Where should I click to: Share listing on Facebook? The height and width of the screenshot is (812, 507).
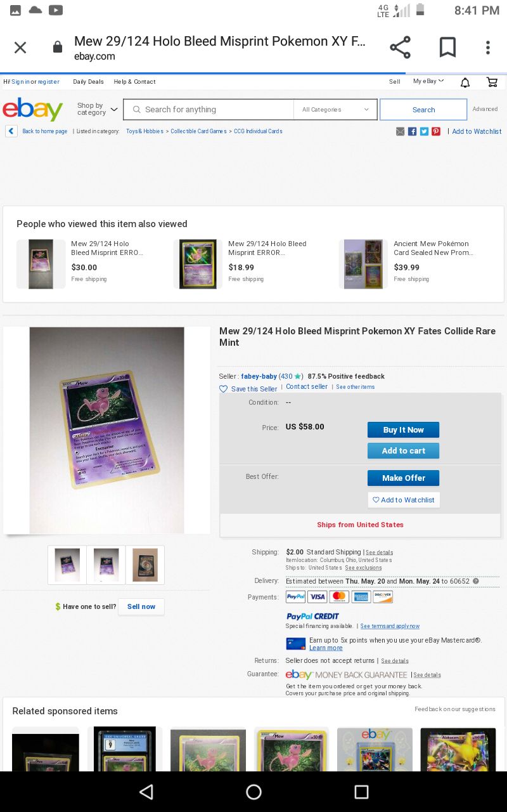(x=412, y=131)
